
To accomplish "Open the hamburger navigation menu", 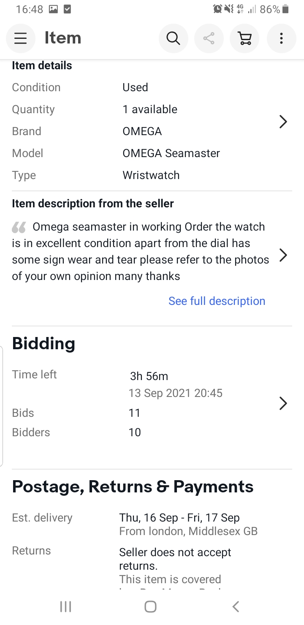I will (x=20, y=38).
